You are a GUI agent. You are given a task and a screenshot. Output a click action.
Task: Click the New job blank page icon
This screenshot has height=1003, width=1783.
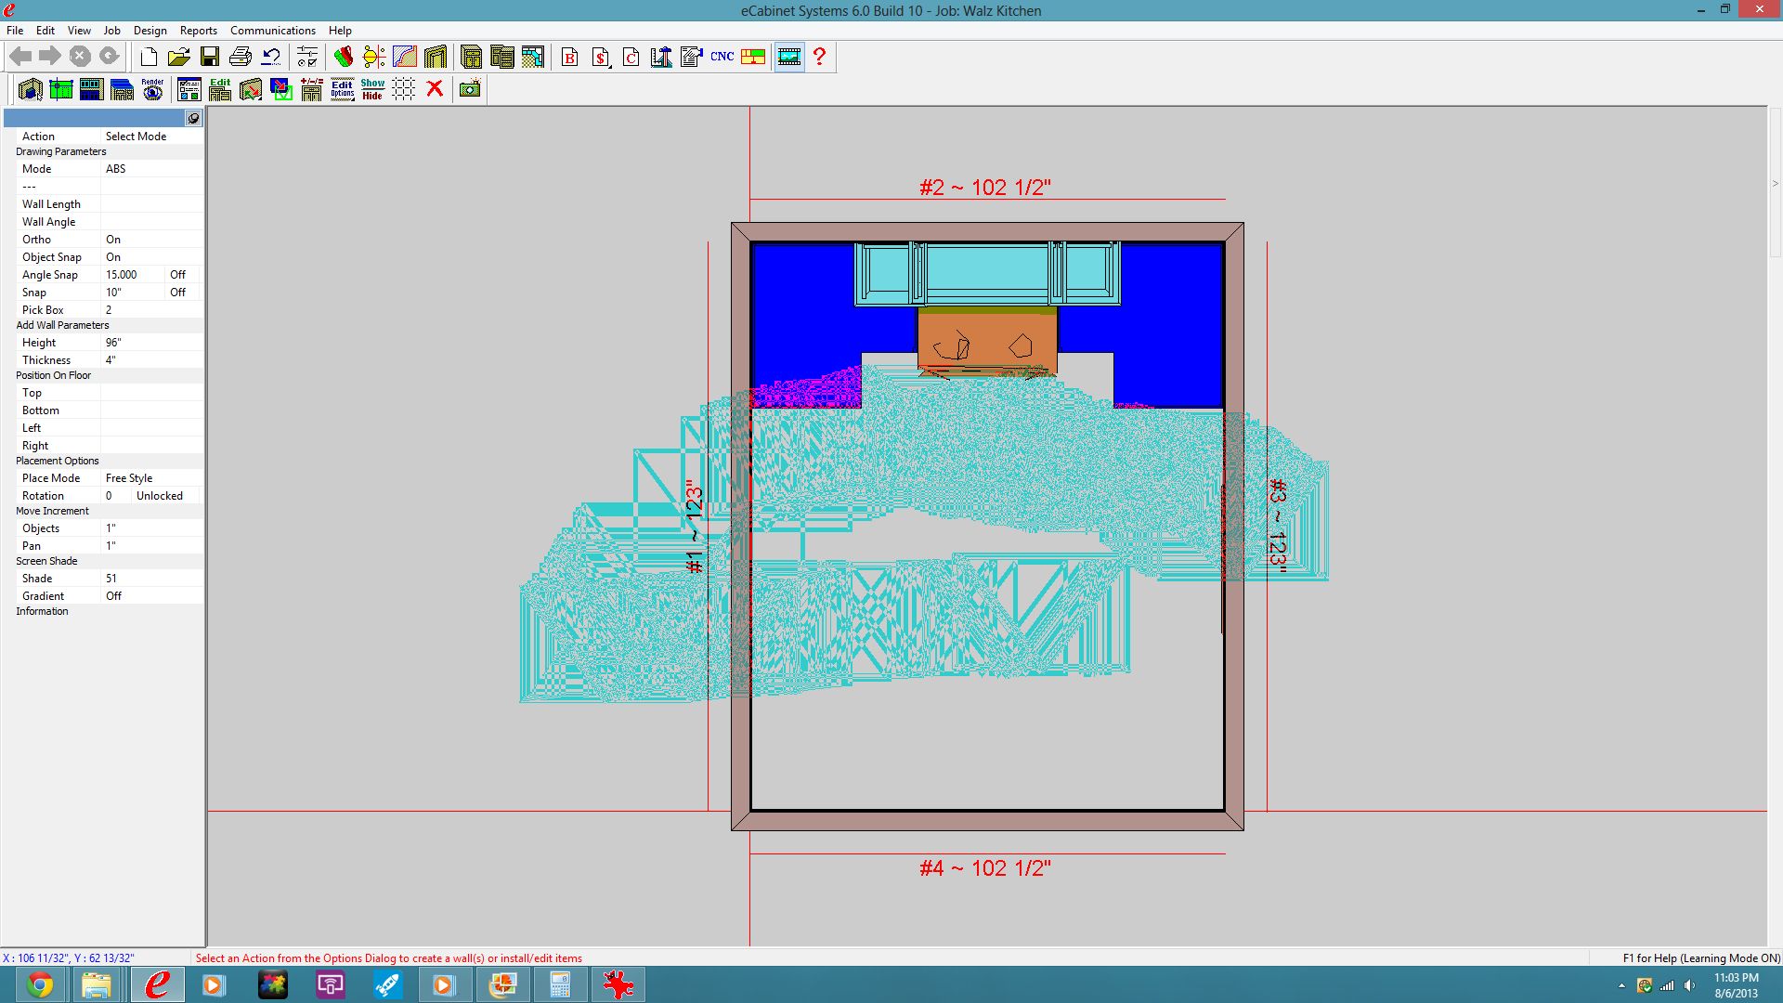149,57
